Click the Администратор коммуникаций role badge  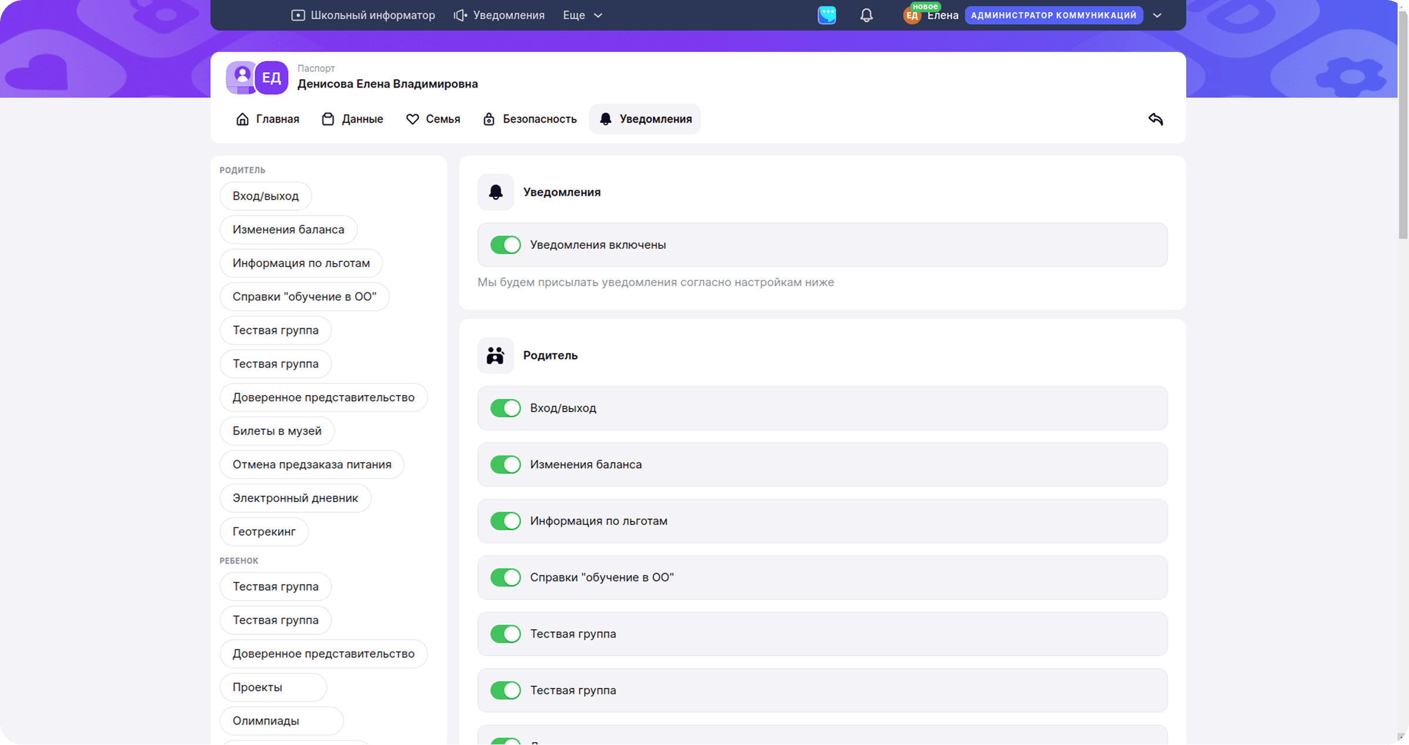(1053, 15)
